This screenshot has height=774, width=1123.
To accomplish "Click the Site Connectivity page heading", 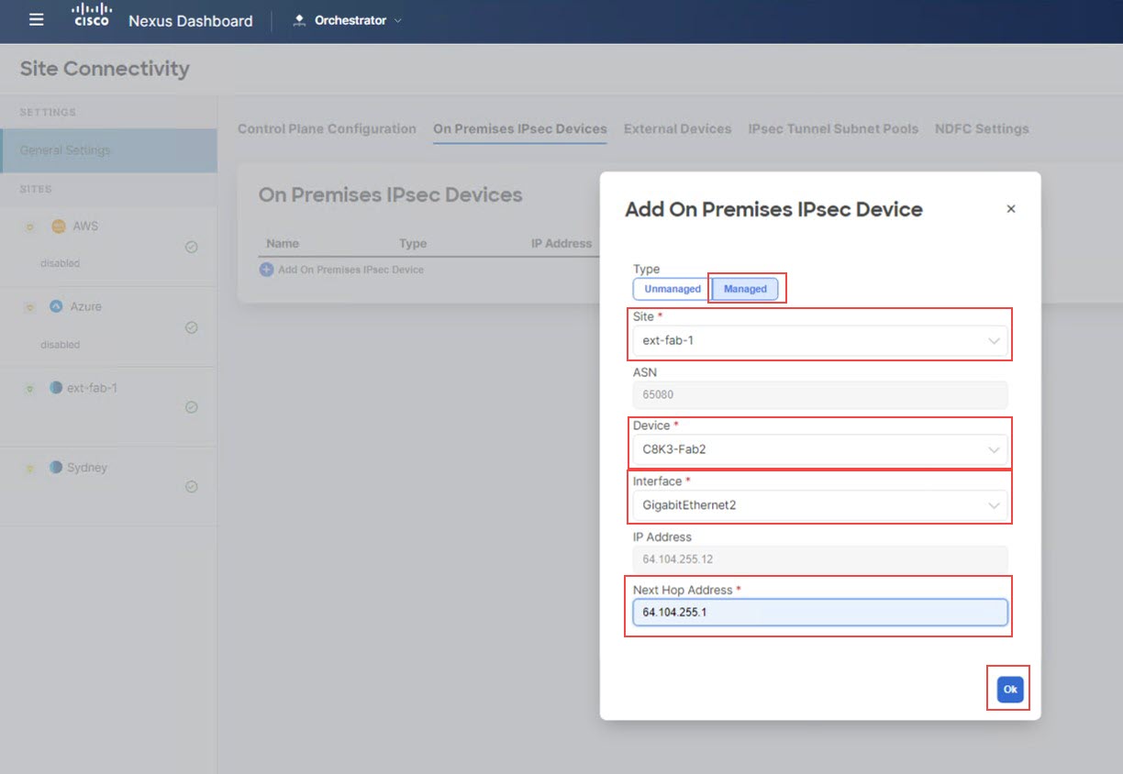I will pos(105,69).
